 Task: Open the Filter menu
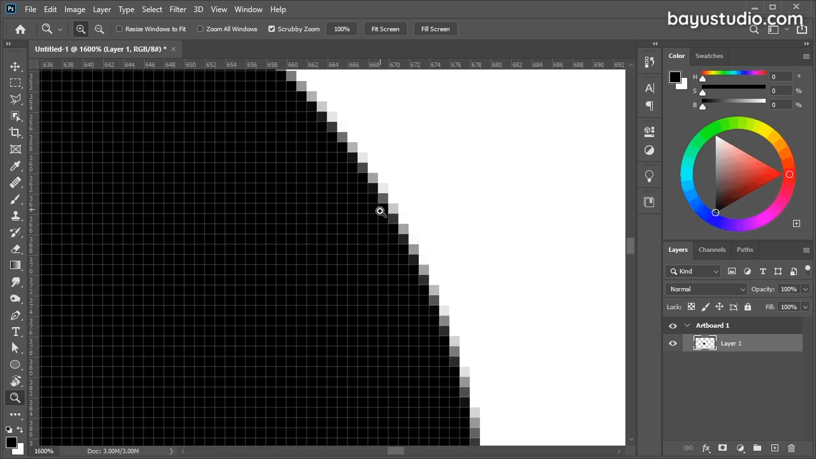(x=178, y=10)
